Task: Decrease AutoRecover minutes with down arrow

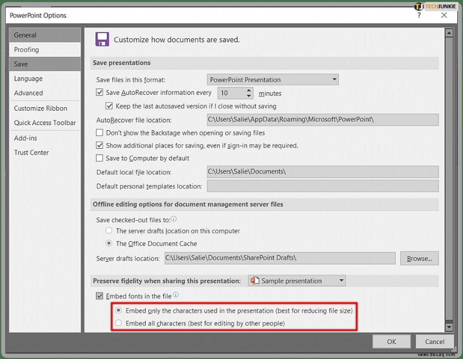Action: pyautogui.click(x=249, y=96)
